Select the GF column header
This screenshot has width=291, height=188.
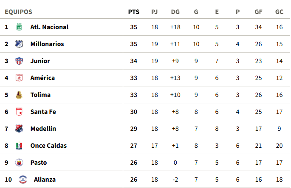point(258,12)
